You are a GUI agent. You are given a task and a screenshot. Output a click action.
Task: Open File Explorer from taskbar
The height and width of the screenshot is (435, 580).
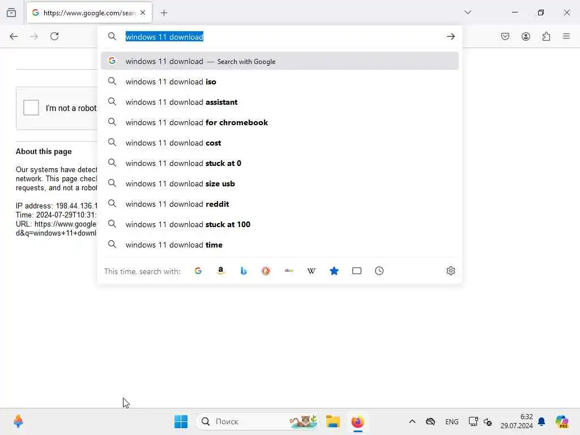(332, 421)
